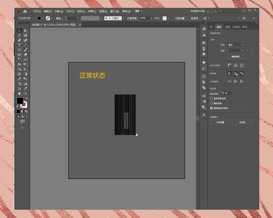Click the 不透明度 opacity input field
This screenshot has height=218, width=273.
click(x=143, y=18)
